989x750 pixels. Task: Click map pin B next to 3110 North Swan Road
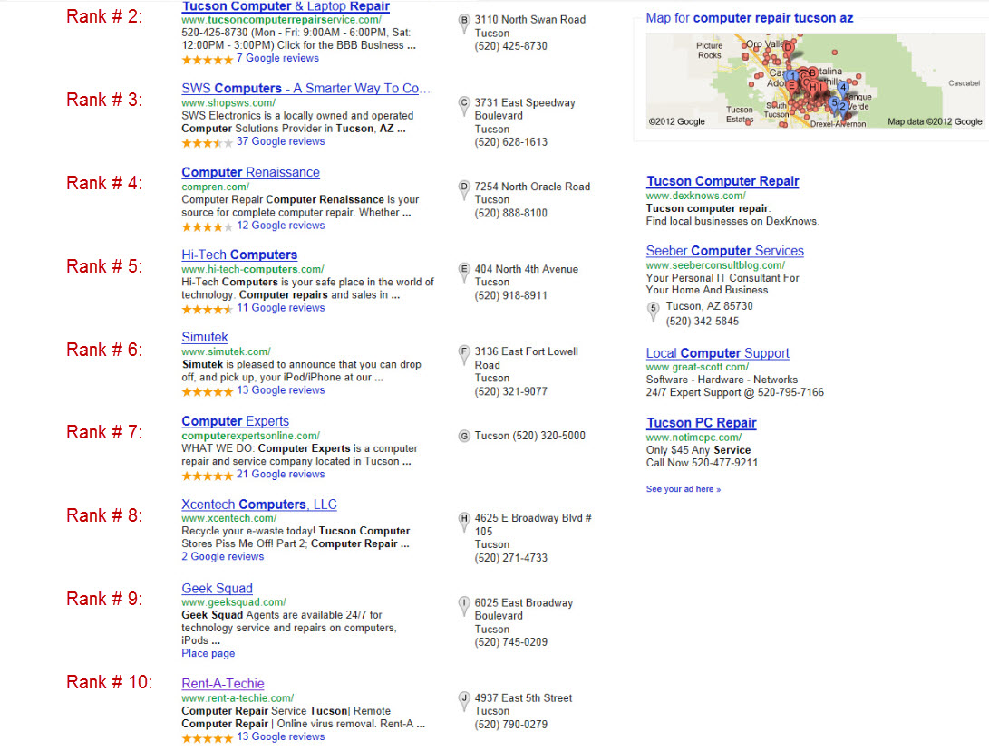pos(464,23)
